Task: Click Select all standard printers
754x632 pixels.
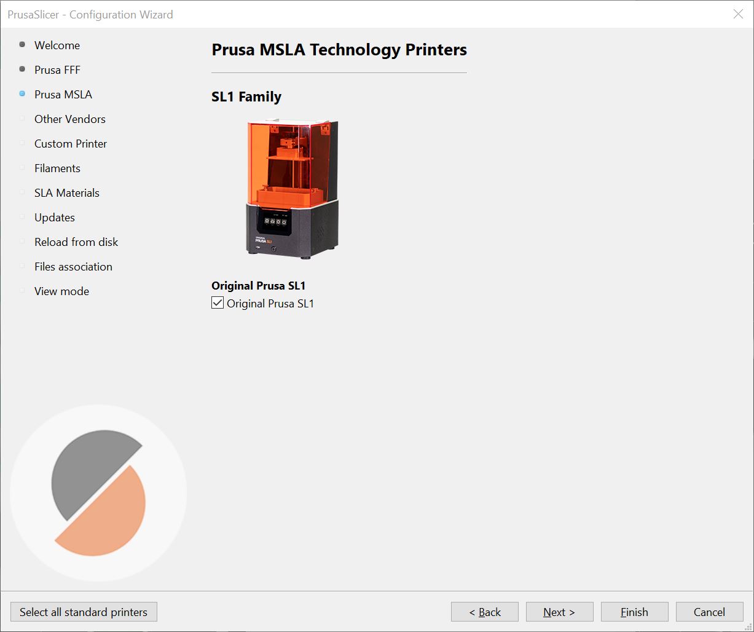Action: pyautogui.click(x=84, y=612)
